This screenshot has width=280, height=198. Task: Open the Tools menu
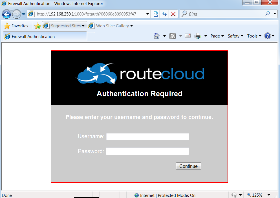click(x=254, y=36)
